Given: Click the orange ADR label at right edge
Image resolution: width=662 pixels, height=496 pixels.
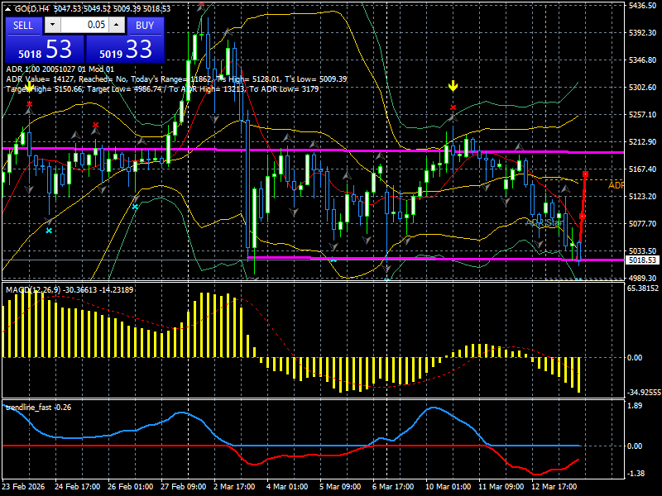Looking at the screenshot, I should tap(616, 185).
